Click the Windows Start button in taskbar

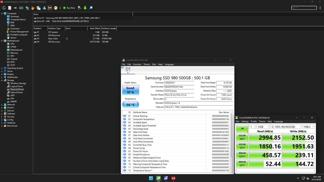[x=151, y=178]
